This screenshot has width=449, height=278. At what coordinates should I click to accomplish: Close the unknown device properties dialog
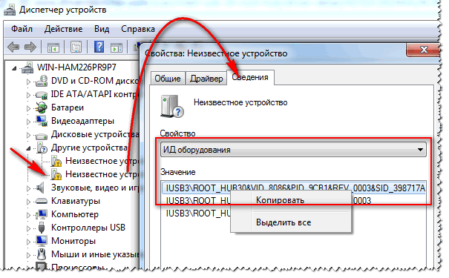click(x=423, y=50)
